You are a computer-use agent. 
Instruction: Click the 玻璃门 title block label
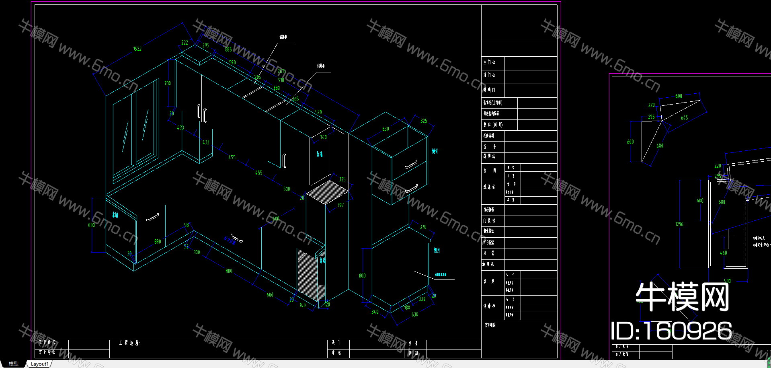point(489,90)
